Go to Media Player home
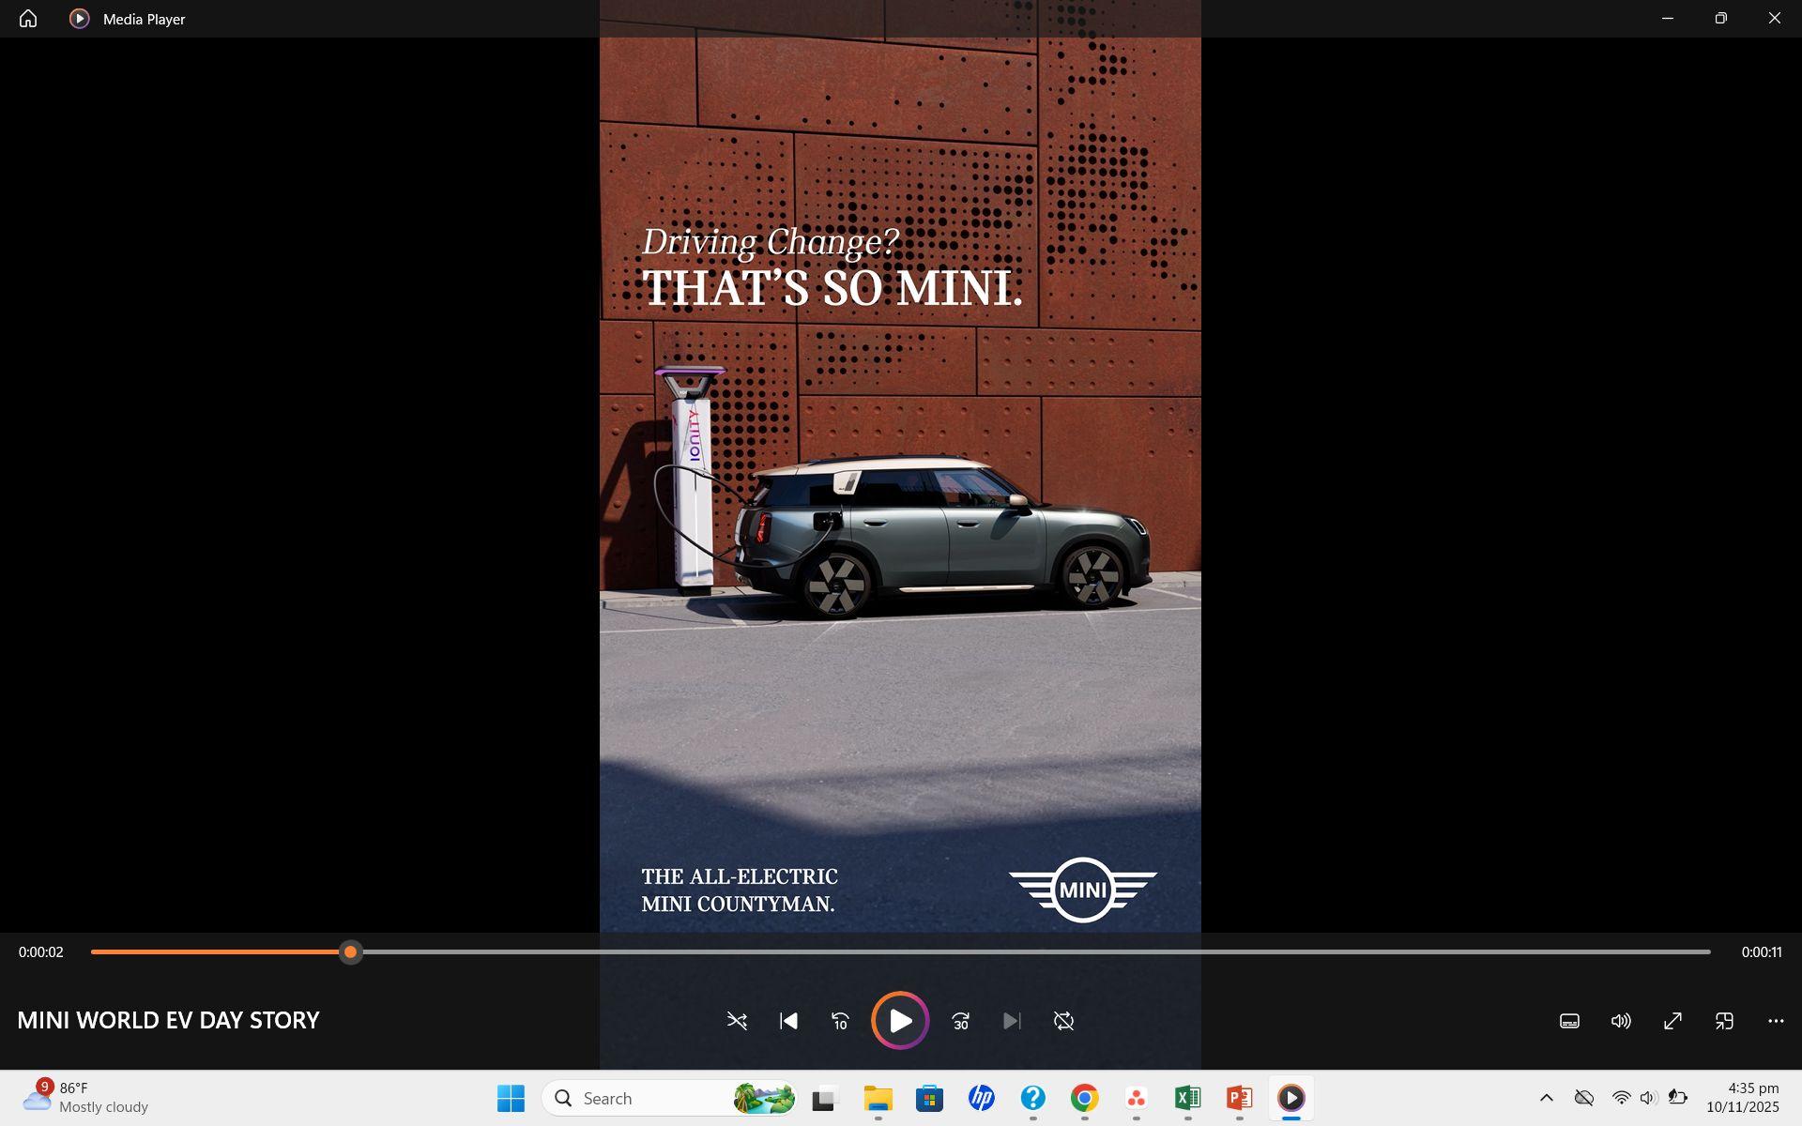Image resolution: width=1802 pixels, height=1126 pixels. (28, 19)
